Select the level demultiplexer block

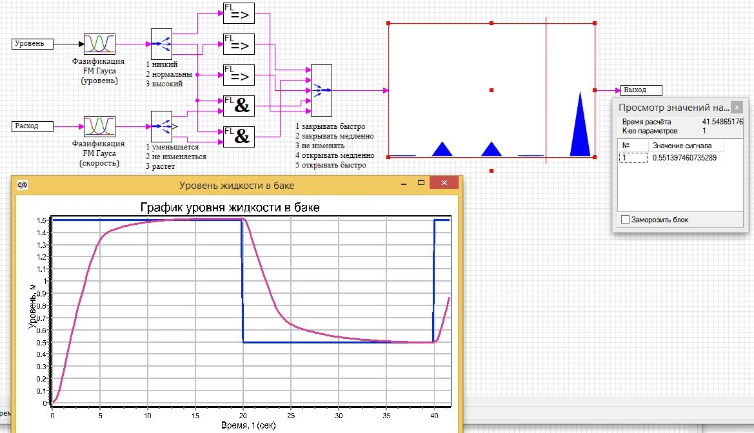click(x=161, y=44)
